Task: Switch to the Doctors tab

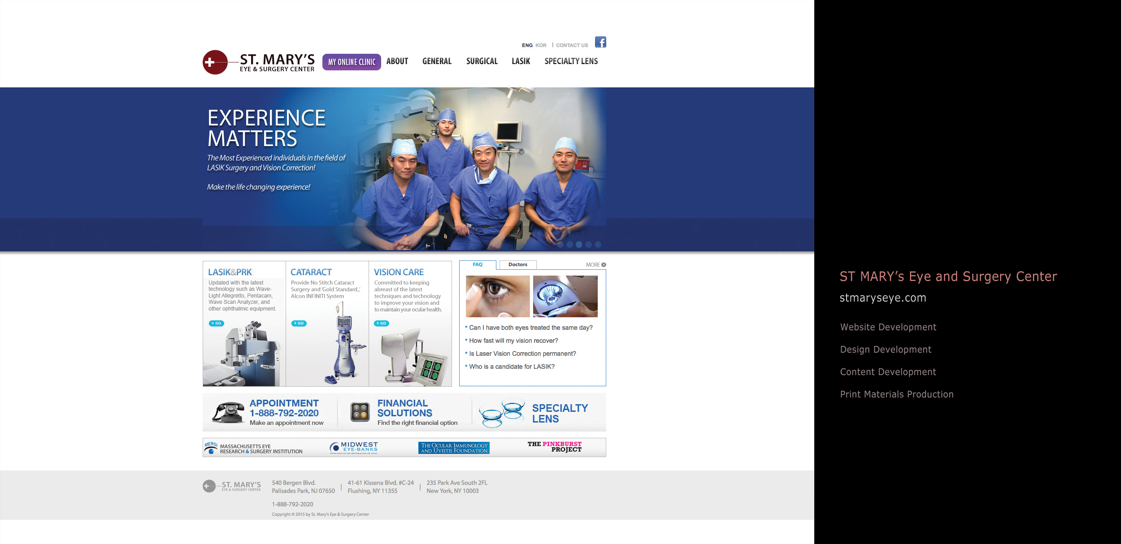Action: click(x=517, y=265)
